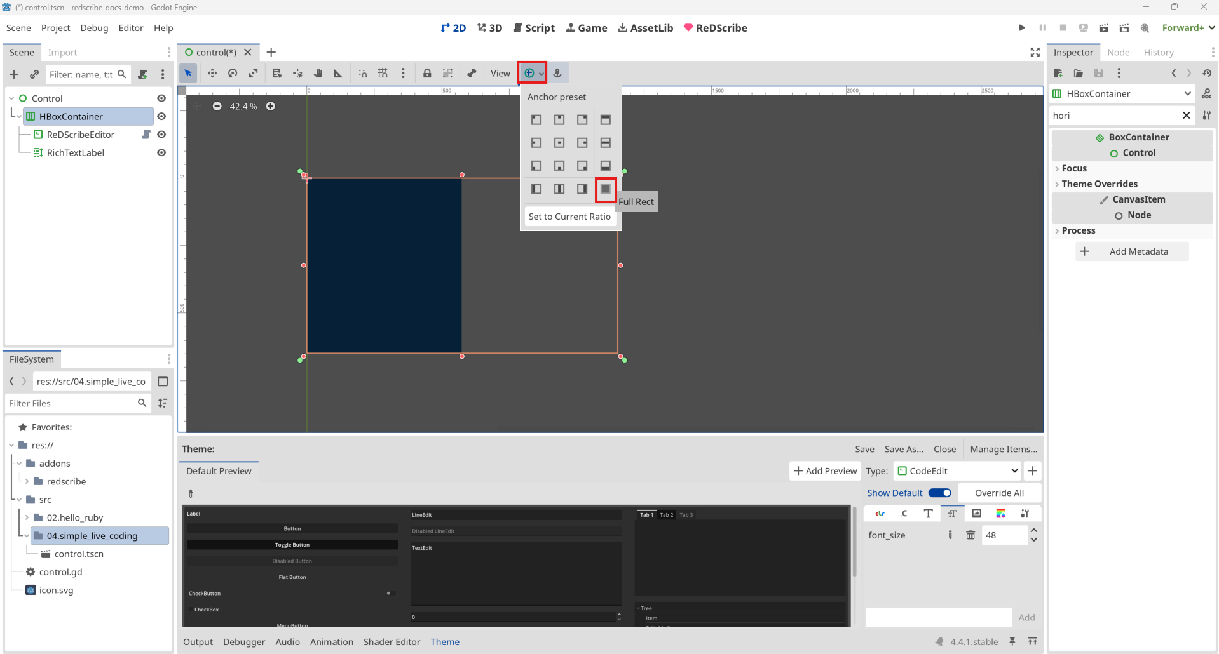Toggle grid snap in canvas toolbar

tap(383, 74)
